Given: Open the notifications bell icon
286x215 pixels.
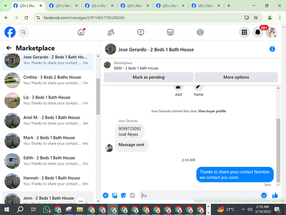Looking at the screenshot, I should [x=258, y=32].
